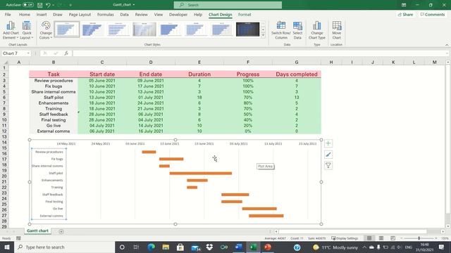Expand the Name Box dropdown
The height and width of the screenshot is (253, 451).
coord(28,53)
